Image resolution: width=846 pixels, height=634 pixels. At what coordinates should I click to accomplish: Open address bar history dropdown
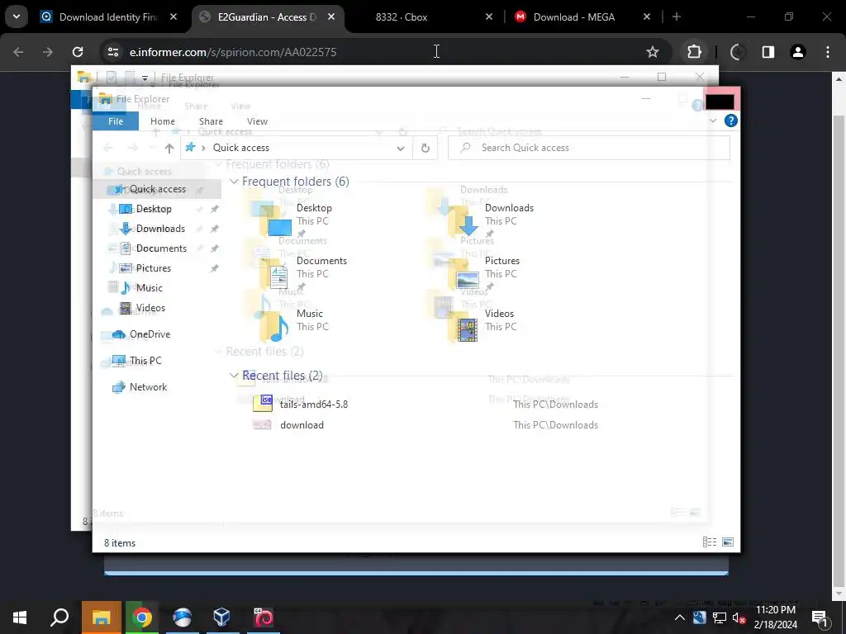[401, 148]
